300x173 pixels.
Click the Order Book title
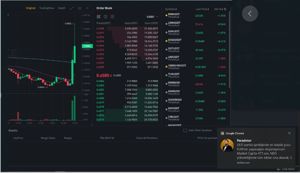point(104,8)
